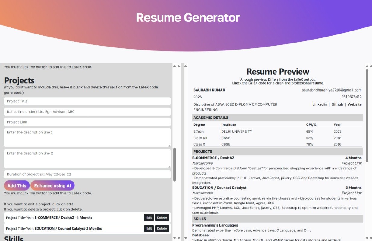Open the Github link in resume preview

[337, 104]
